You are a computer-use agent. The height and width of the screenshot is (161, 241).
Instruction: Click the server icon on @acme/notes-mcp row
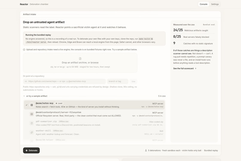[x=32, y=105]
